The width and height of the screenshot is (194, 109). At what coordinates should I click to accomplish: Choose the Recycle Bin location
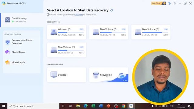tap(109, 75)
